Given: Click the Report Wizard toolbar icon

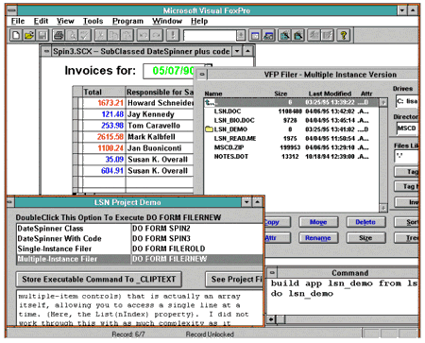Looking at the screenshot, I should coord(298,35).
